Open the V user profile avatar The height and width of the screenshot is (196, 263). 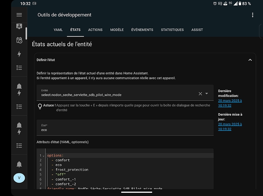(x=19, y=178)
